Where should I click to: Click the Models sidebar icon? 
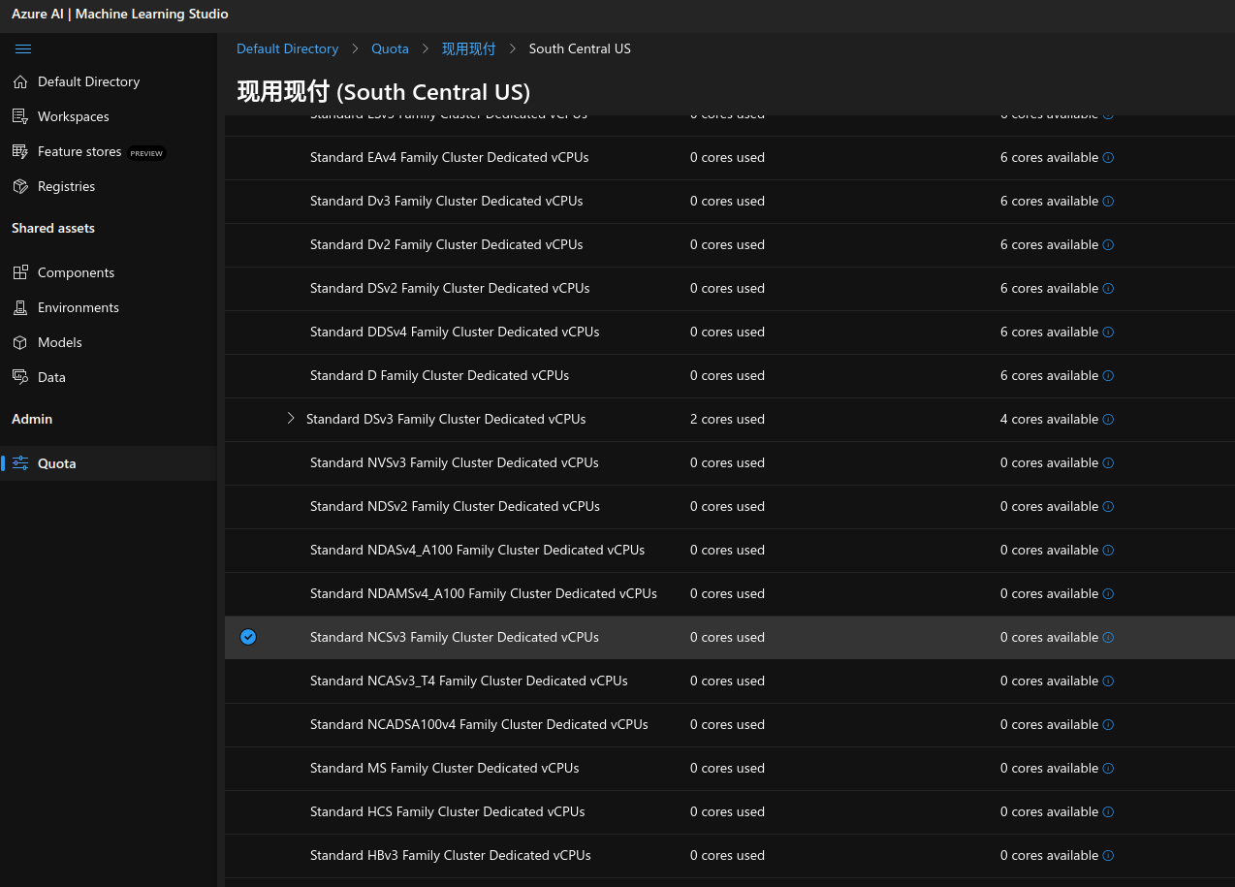[x=19, y=342]
